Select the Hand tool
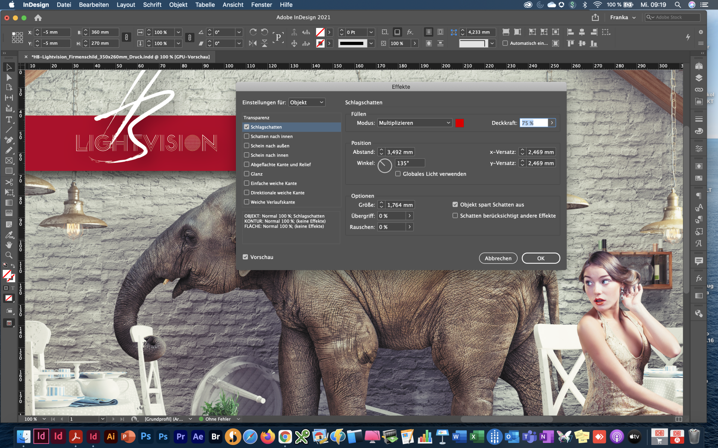Screen dimensions: 718x448 tap(9, 245)
